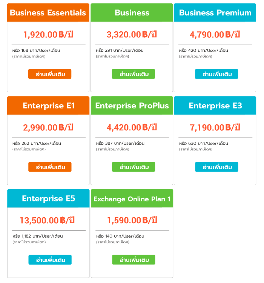This screenshot has width=264, height=283.
Task: Open อ่านเพิ่มเติม for the Business plan
Action: coord(133,74)
